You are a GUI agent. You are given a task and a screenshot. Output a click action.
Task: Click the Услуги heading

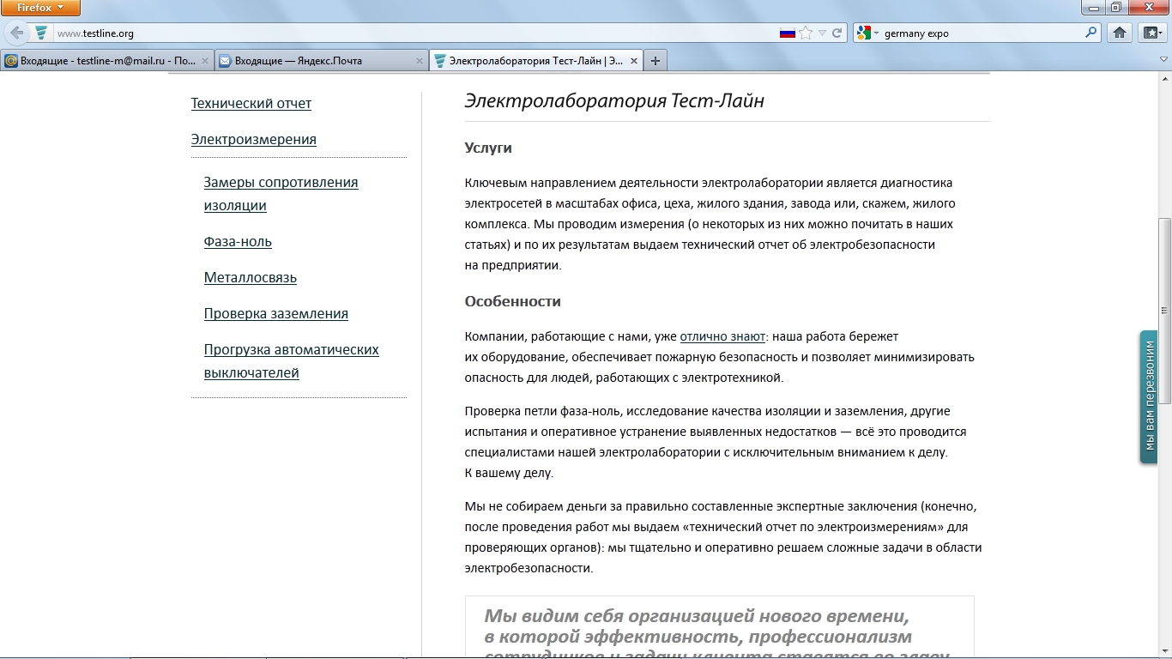point(488,148)
